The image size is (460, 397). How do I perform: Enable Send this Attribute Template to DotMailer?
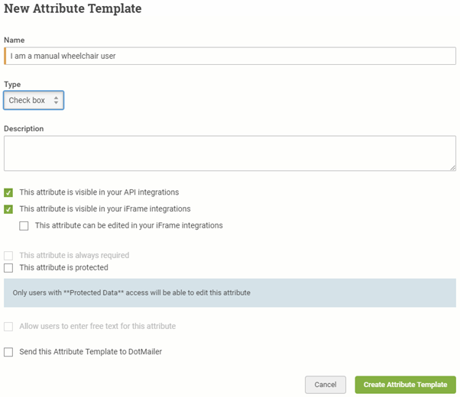(8, 352)
